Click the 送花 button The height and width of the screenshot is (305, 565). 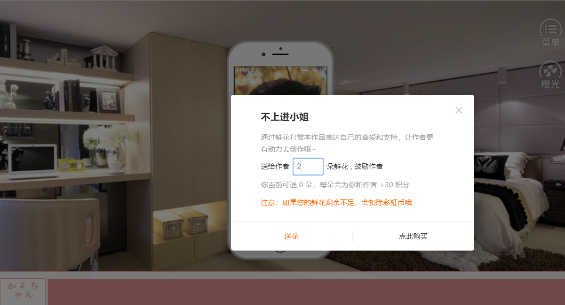click(291, 236)
